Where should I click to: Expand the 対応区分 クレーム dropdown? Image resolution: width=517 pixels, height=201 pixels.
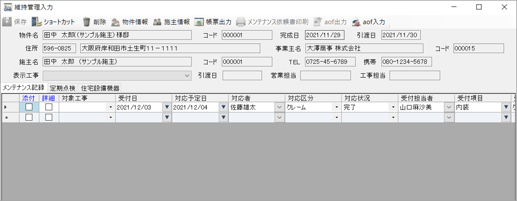(x=337, y=107)
